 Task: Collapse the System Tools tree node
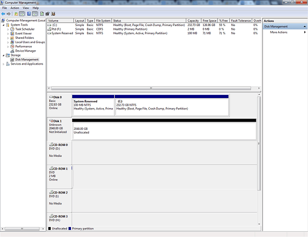click(x=3, y=25)
